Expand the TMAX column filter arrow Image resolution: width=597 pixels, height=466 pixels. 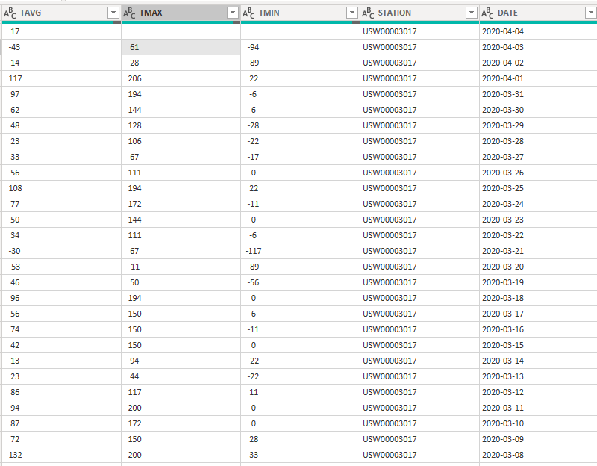point(232,13)
